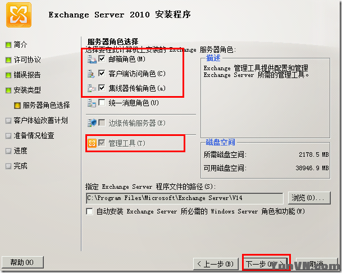Viewport: 342px width, 273px height.
Task: Click the hub transport role icon beside 集线器传输角色
Action: pos(92,88)
